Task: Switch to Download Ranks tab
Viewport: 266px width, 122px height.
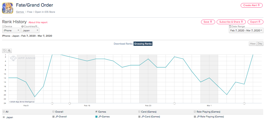Action: click(x=123, y=44)
